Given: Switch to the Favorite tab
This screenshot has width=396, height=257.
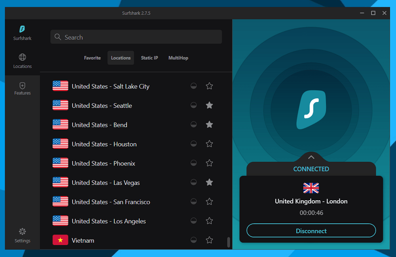Looking at the screenshot, I should [x=92, y=58].
